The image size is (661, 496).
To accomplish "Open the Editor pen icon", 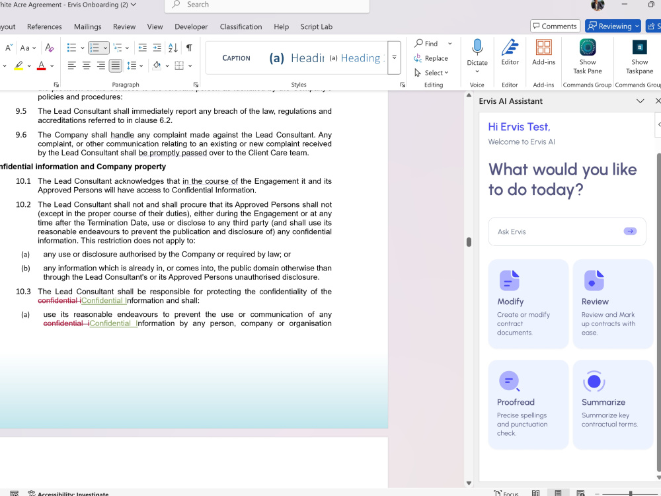I will tap(510, 47).
